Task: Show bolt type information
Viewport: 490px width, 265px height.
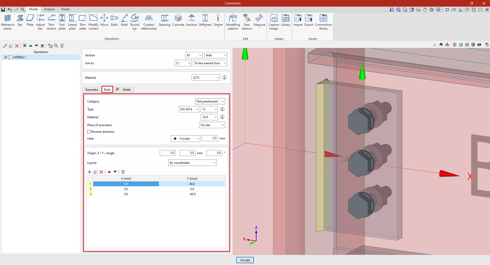Action: point(222,109)
